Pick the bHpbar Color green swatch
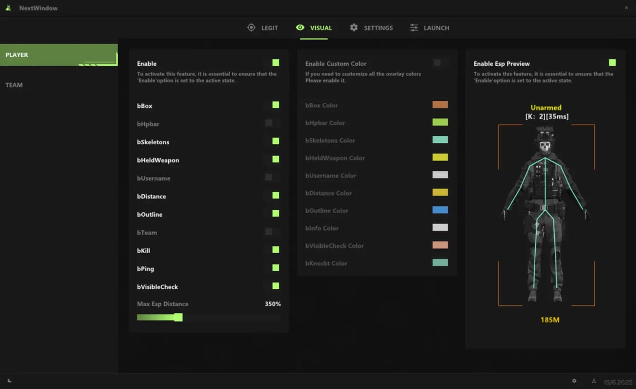 (440, 122)
